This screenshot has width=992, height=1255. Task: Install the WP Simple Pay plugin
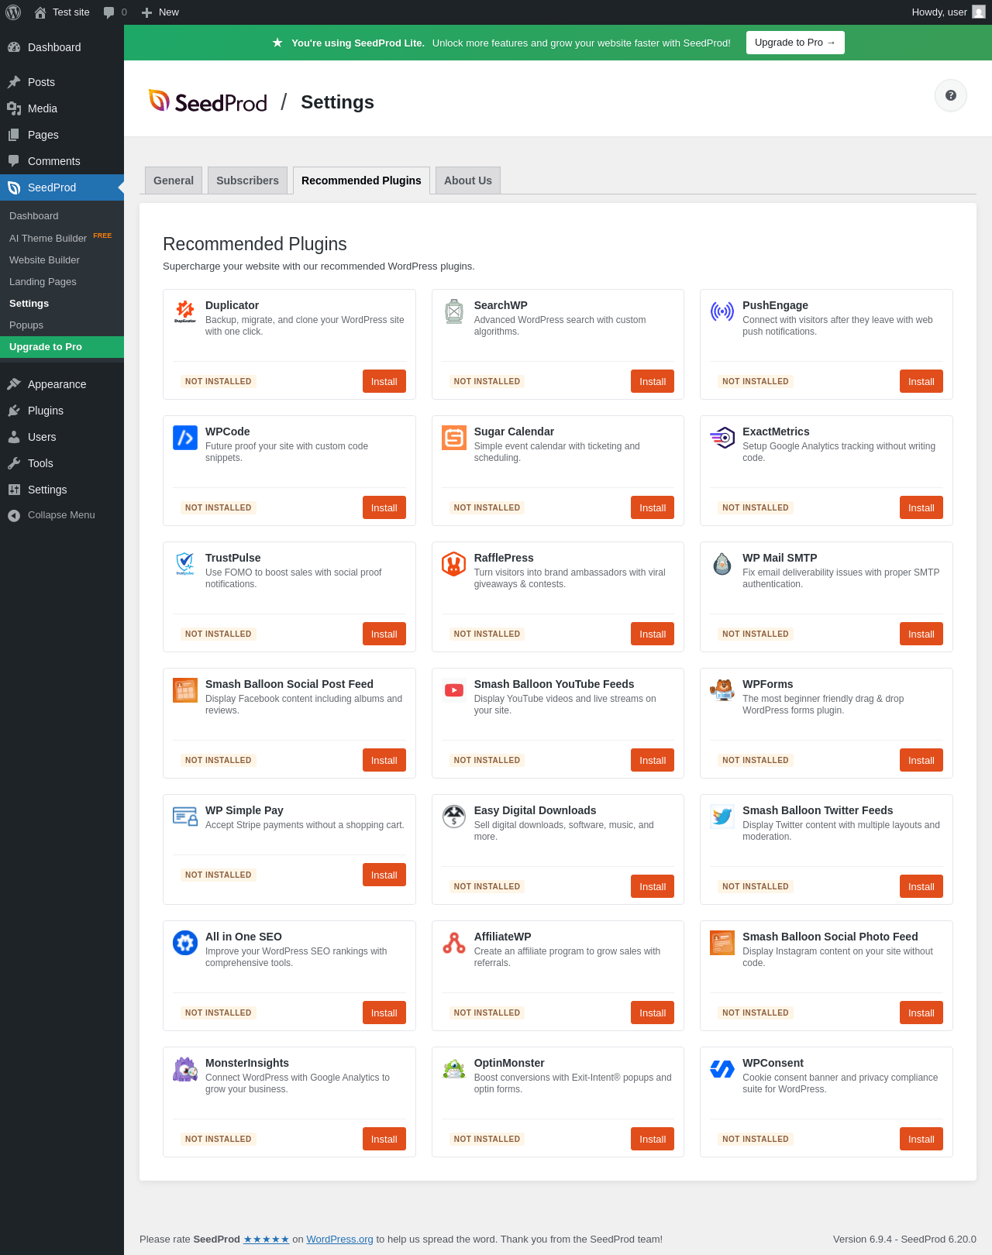(x=384, y=875)
